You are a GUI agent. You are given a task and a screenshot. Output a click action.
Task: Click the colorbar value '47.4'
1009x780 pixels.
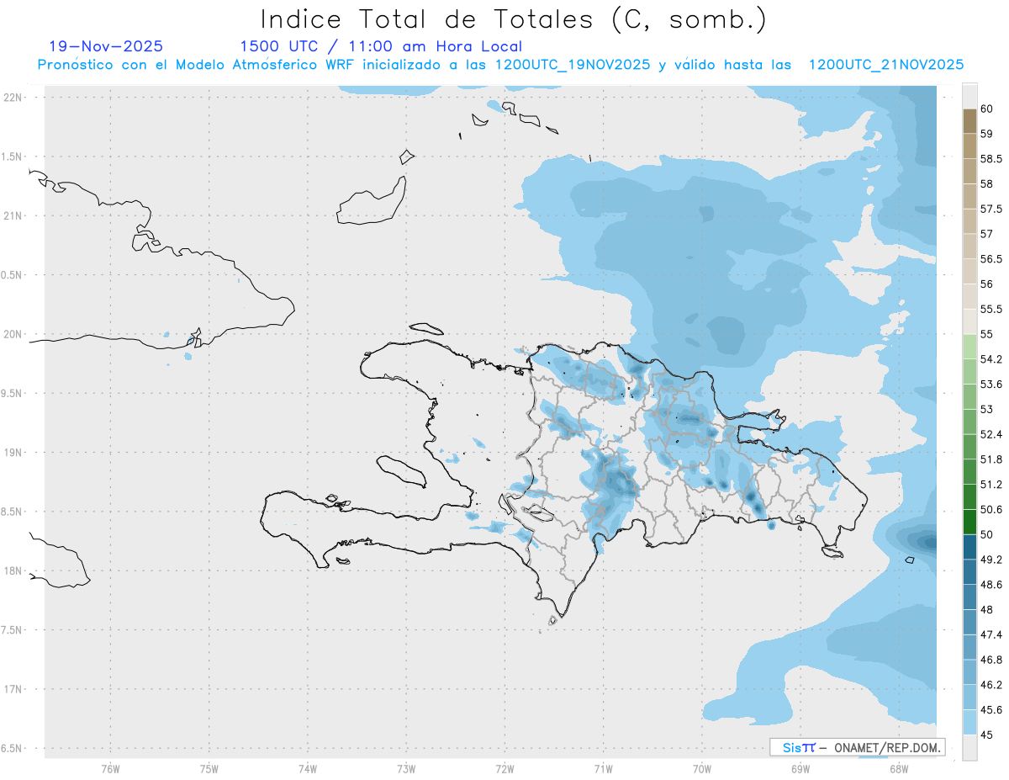991,635
